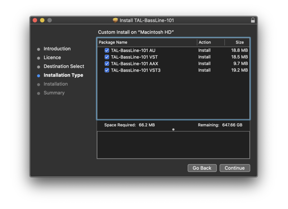
Task: Select the Licence step in sidebar
Action: pyautogui.click(x=52, y=58)
